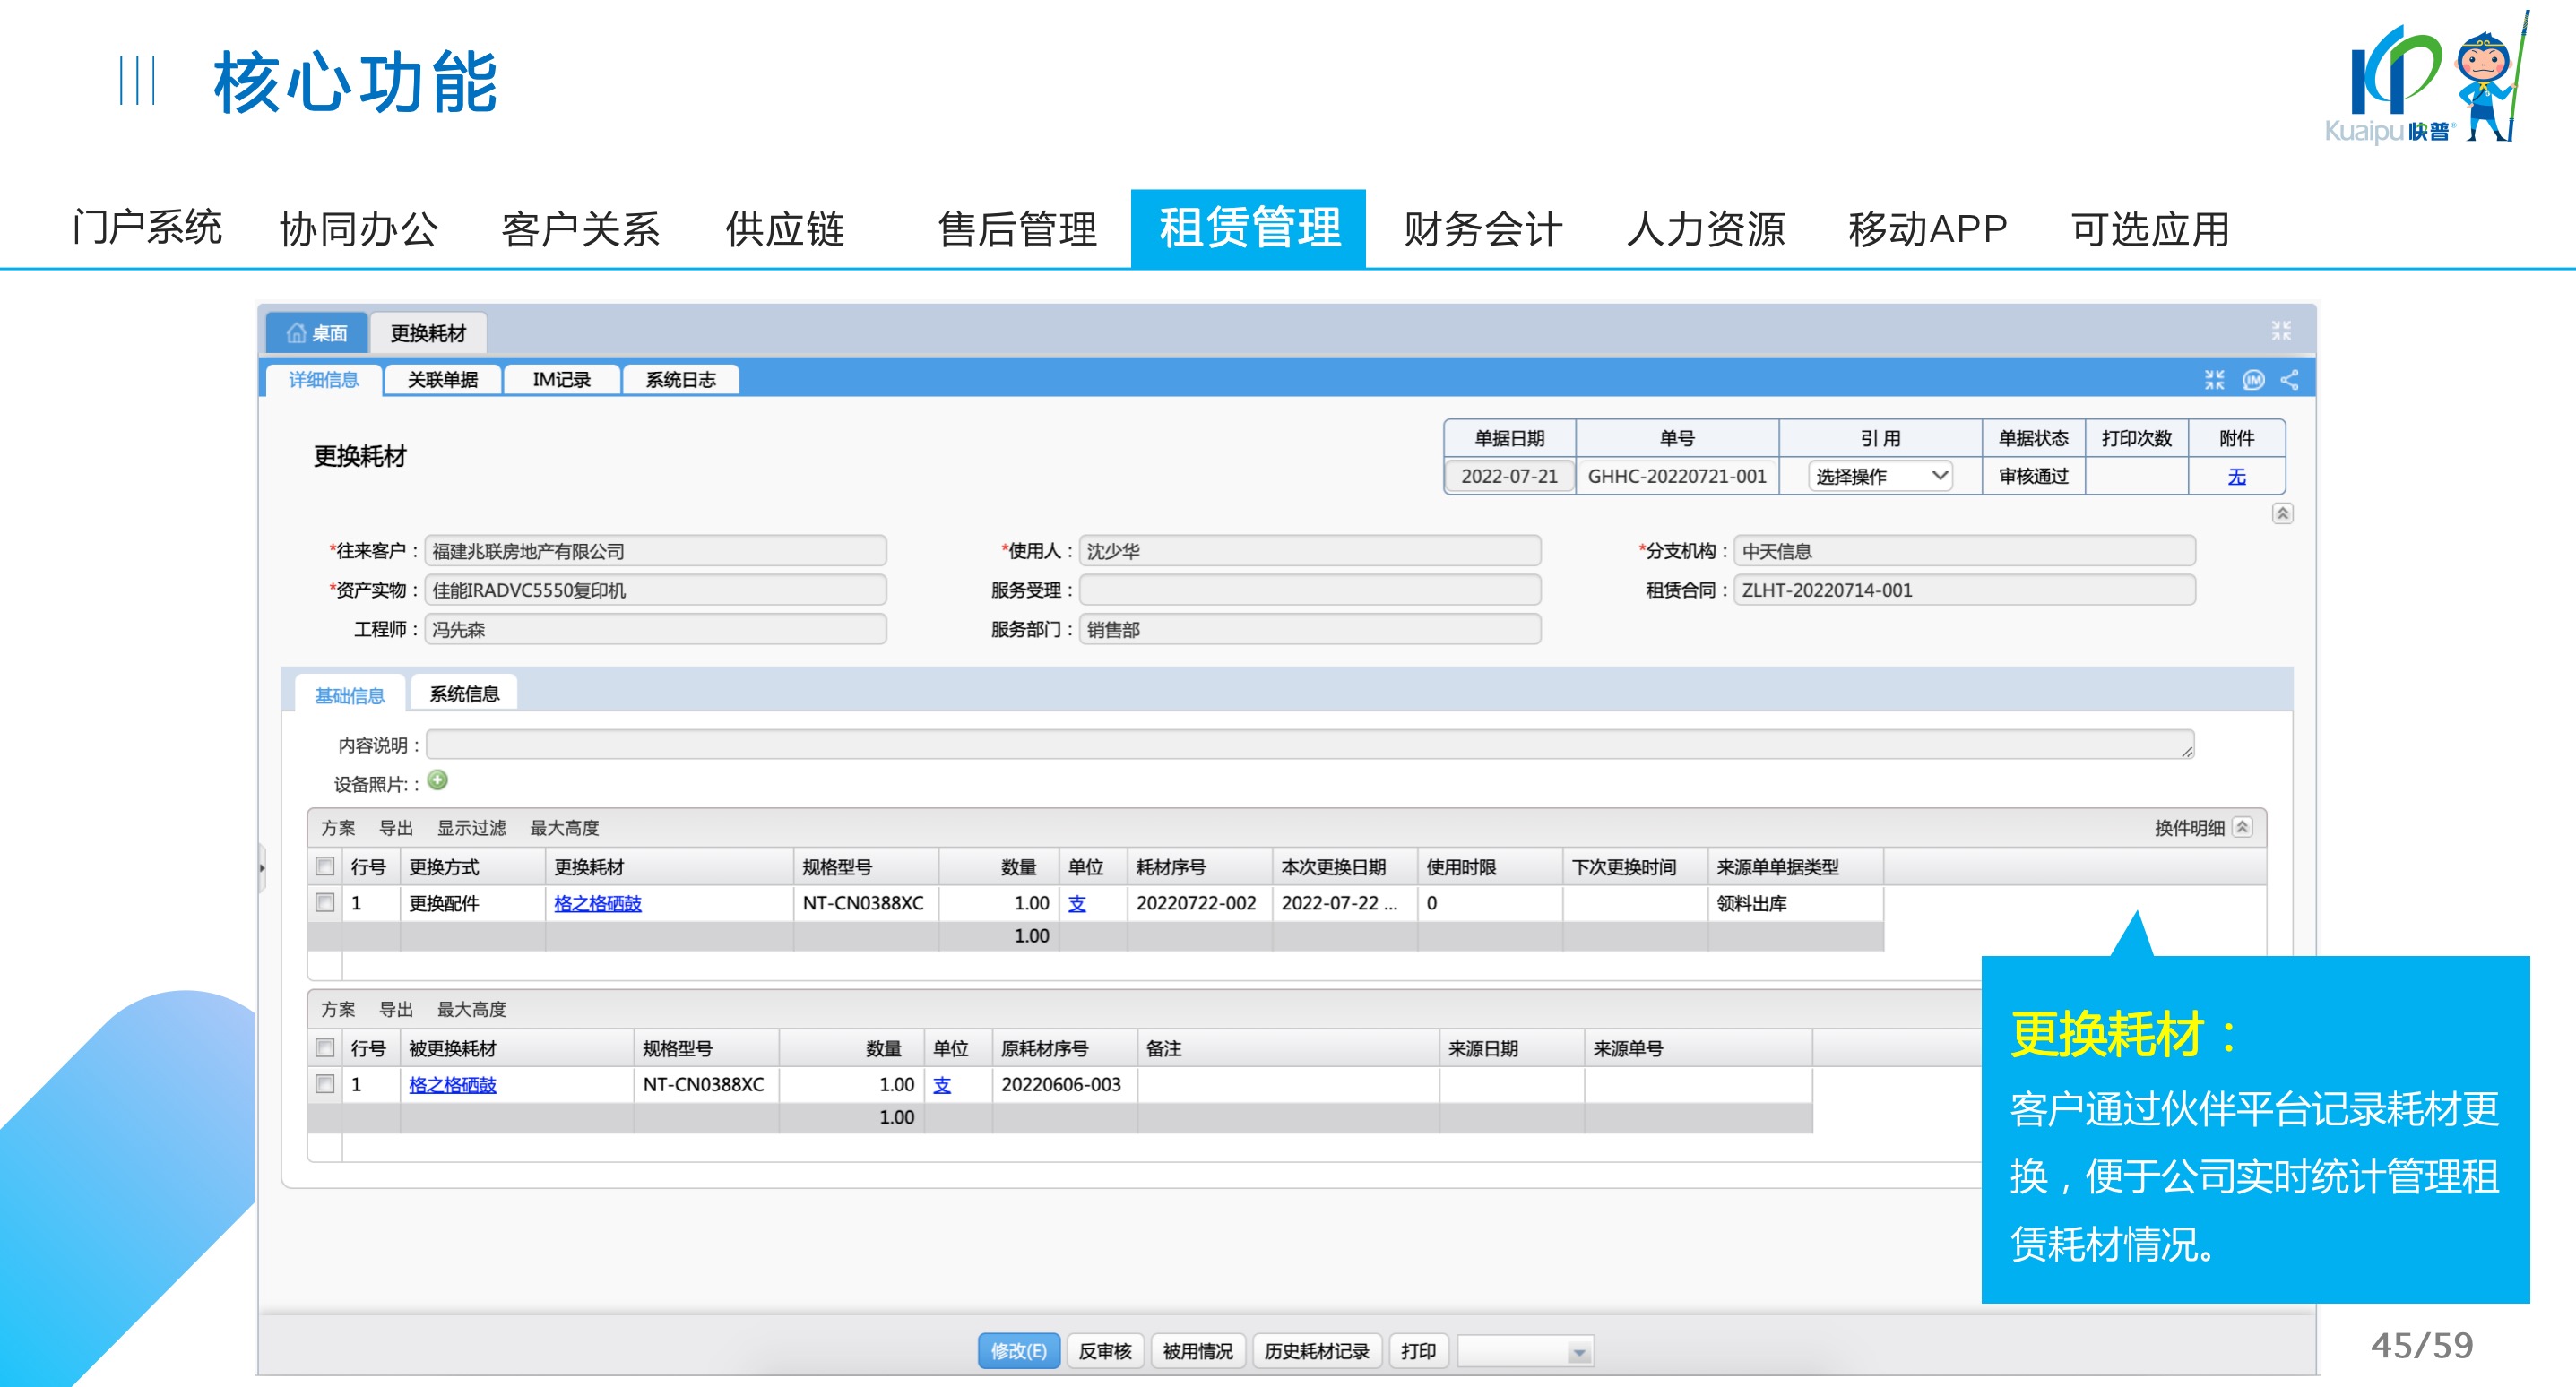This screenshot has height=1387, width=2576.
Task: Collapse the 换件明细 section
Action: [2243, 827]
